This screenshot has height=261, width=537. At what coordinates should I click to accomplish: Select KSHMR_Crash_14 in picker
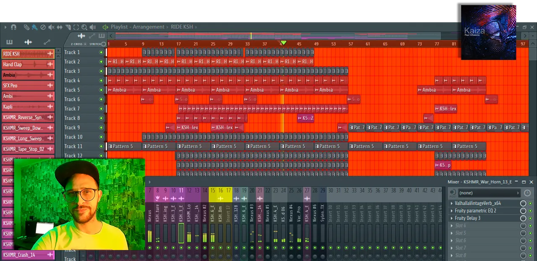[28, 255]
